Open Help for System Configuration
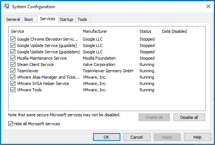 click(x=197, y=137)
